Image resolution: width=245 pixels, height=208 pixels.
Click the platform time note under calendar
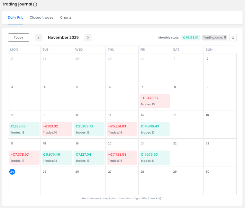(122, 198)
